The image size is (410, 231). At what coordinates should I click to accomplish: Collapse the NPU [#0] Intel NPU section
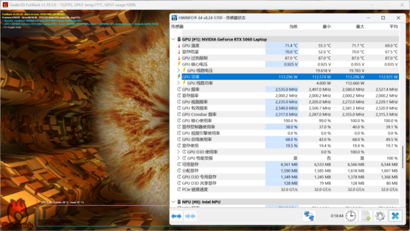point(173,202)
